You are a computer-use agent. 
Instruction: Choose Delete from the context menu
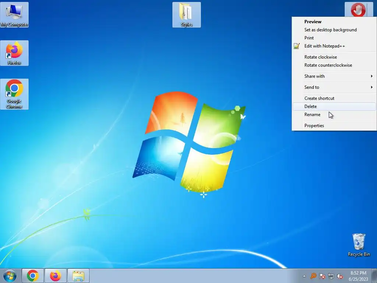[334, 106]
